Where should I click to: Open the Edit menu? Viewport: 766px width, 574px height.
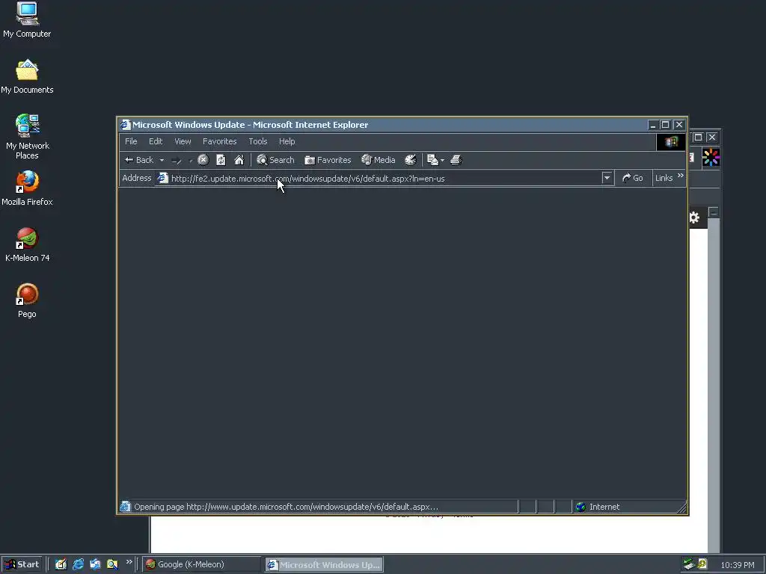pyautogui.click(x=156, y=141)
